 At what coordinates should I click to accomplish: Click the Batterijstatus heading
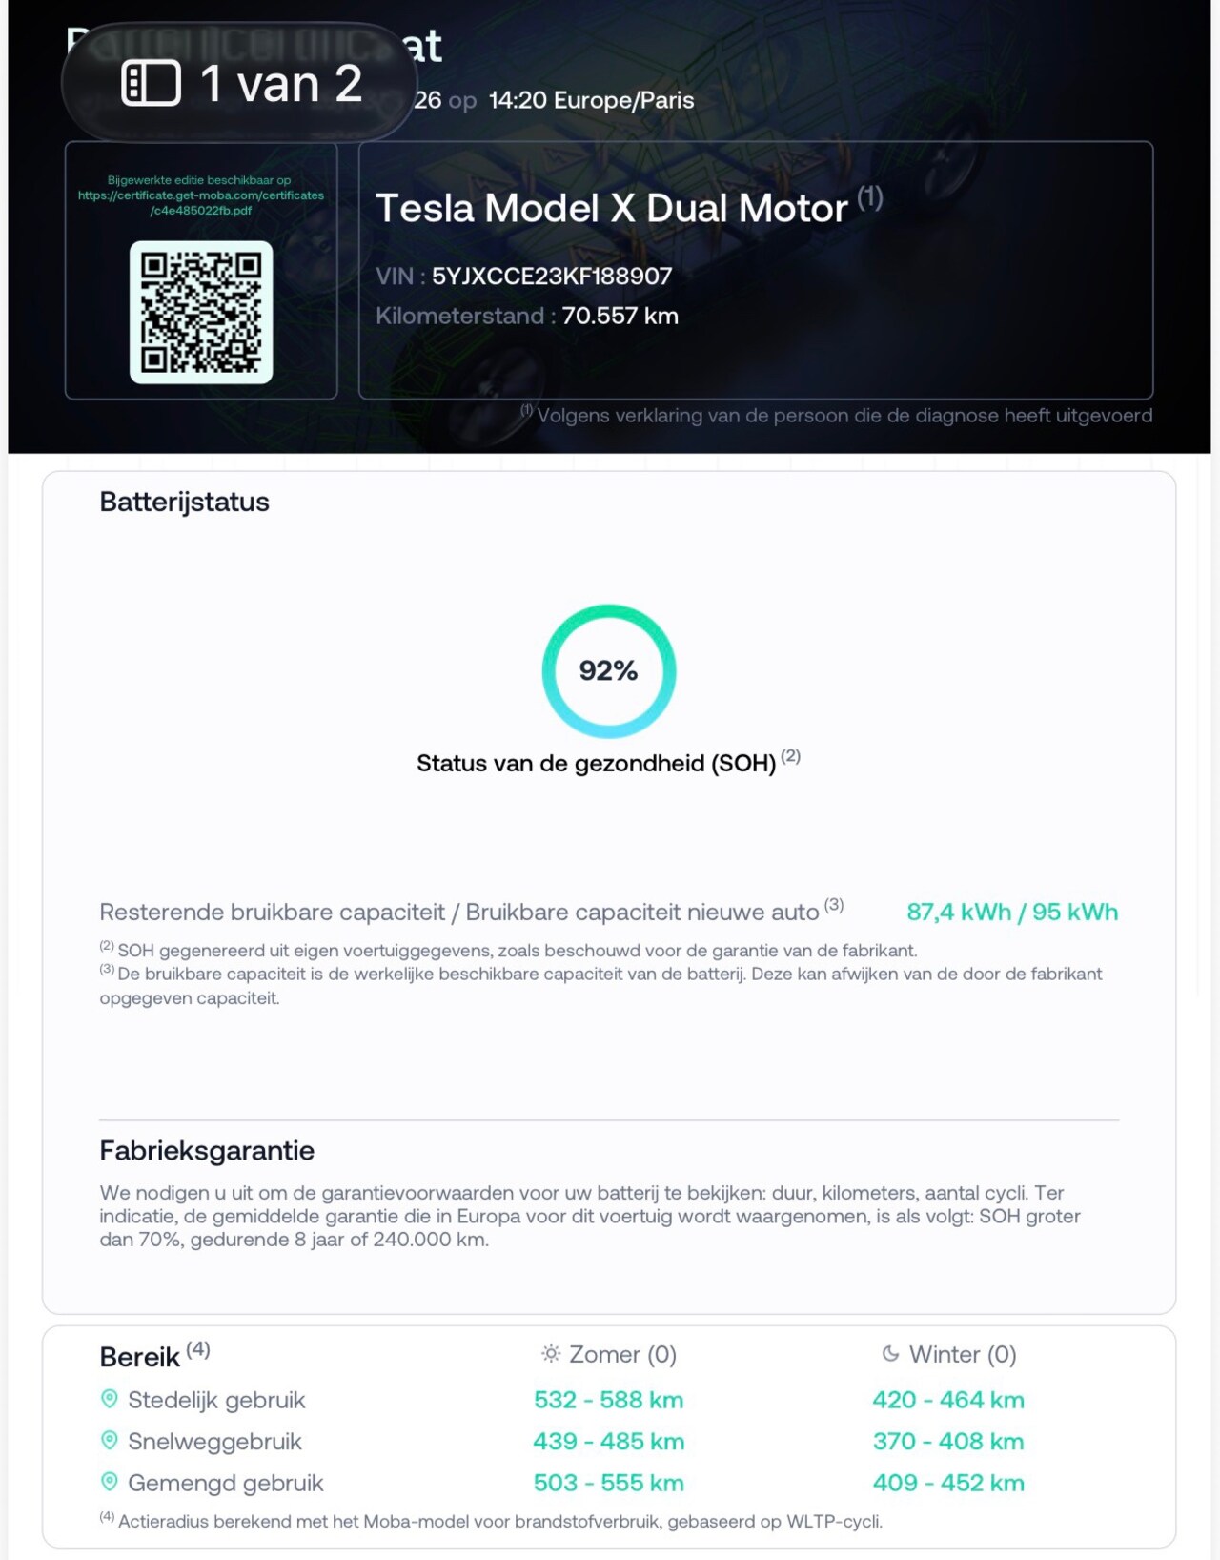pyautogui.click(x=184, y=502)
